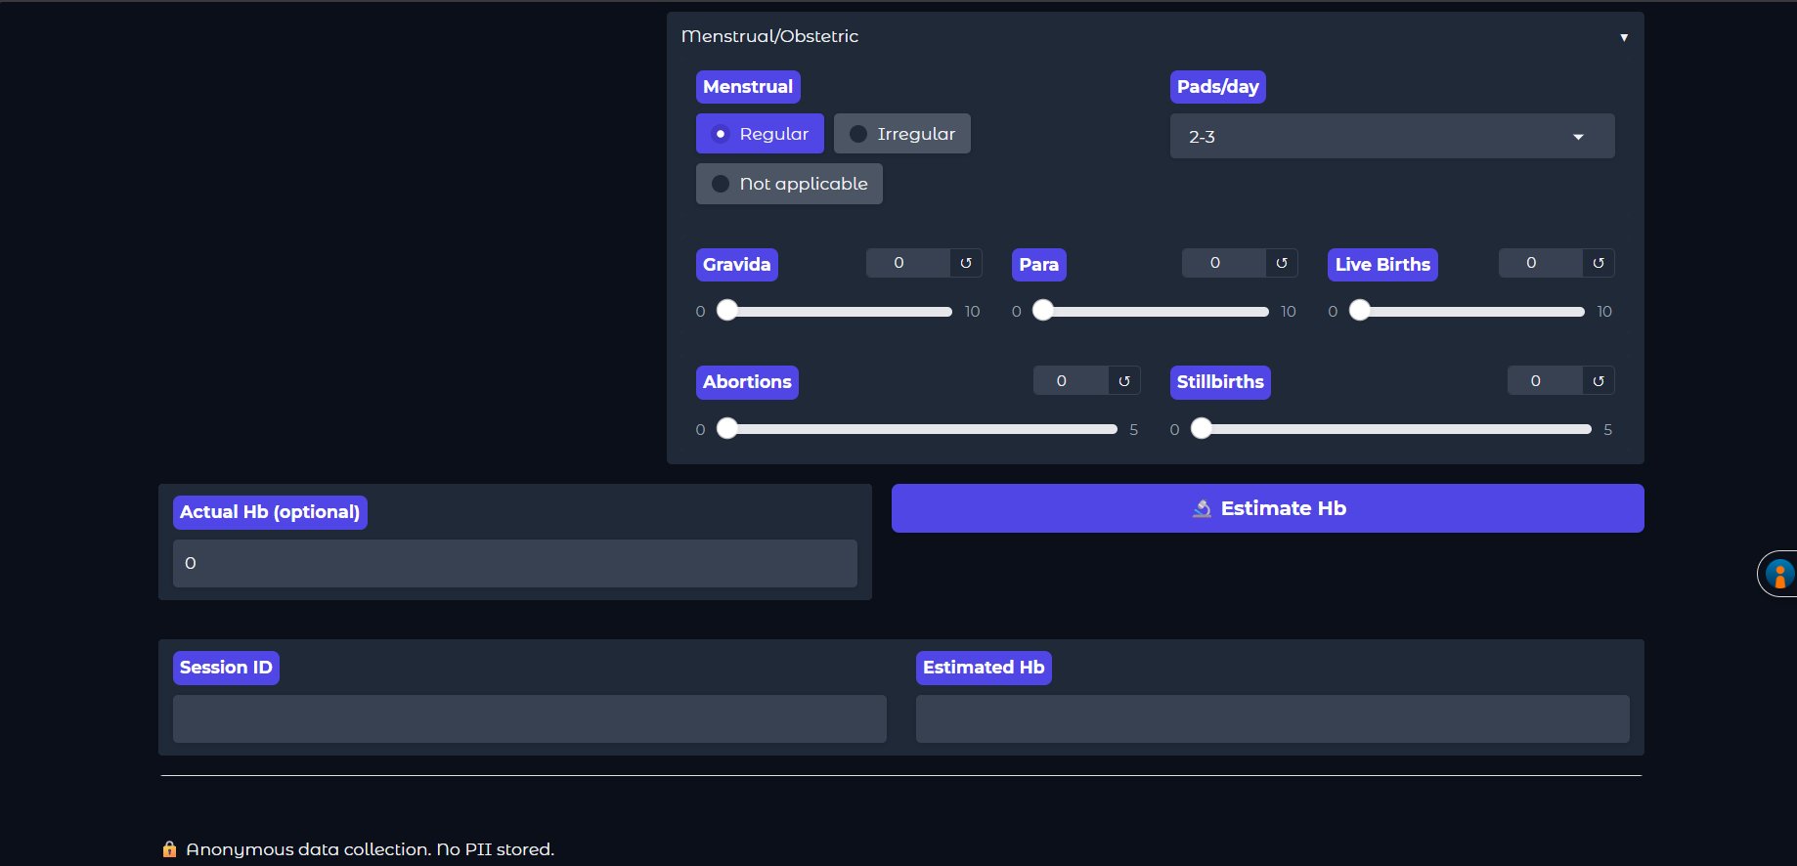This screenshot has height=866, width=1797.
Task: Focus the Actual Hb input field
Action: click(514, 564)
